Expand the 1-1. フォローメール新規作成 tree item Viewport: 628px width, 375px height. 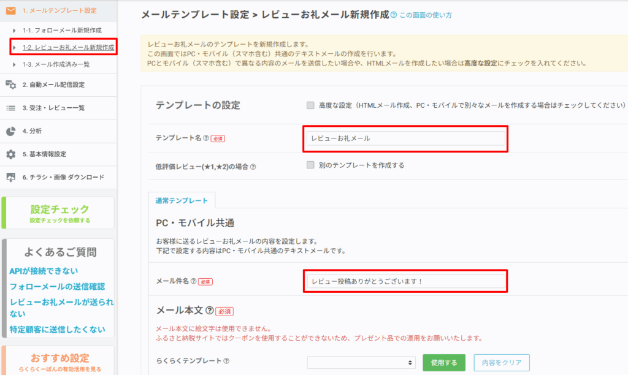tap(14, 30)
